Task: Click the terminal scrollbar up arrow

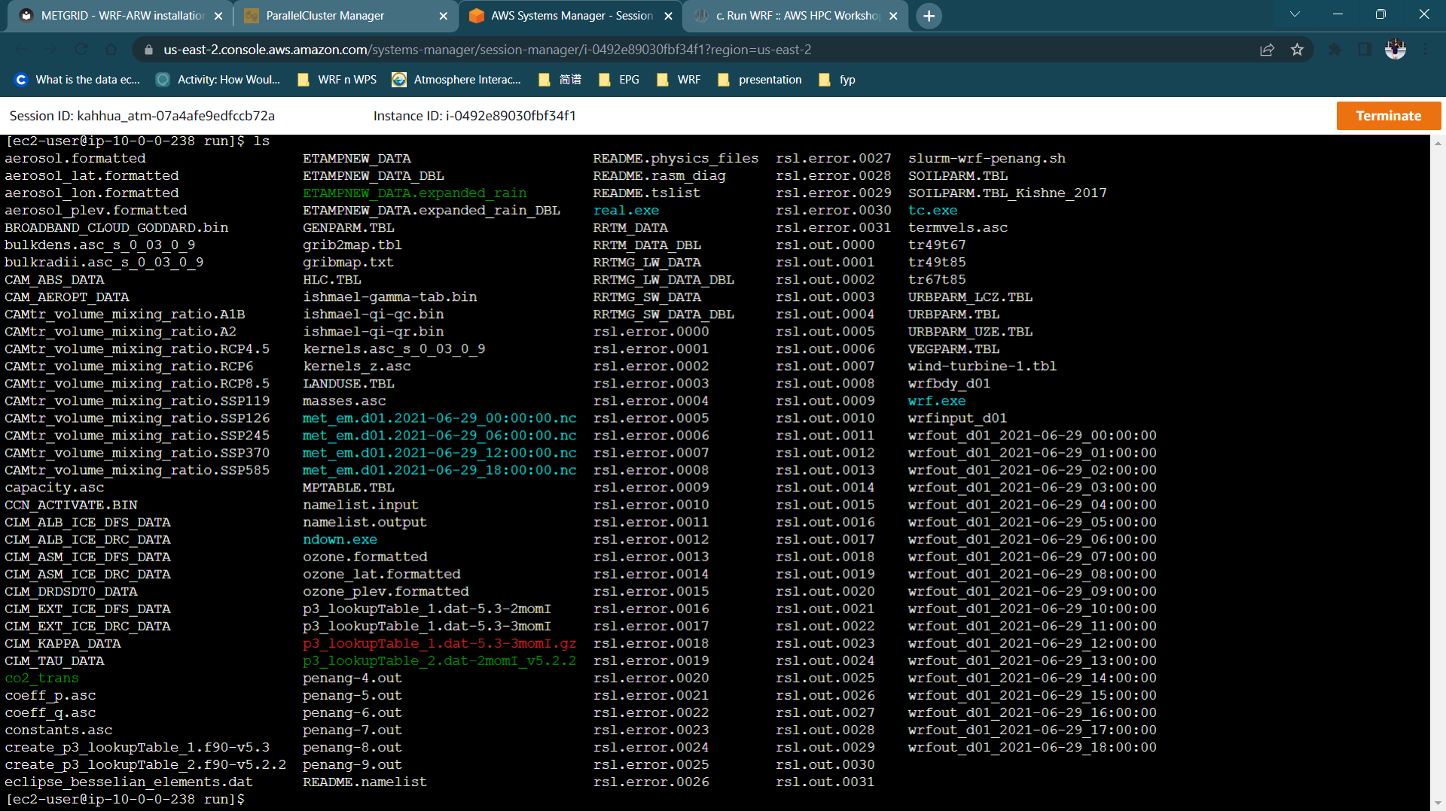Action: [x=1438, y=142]
